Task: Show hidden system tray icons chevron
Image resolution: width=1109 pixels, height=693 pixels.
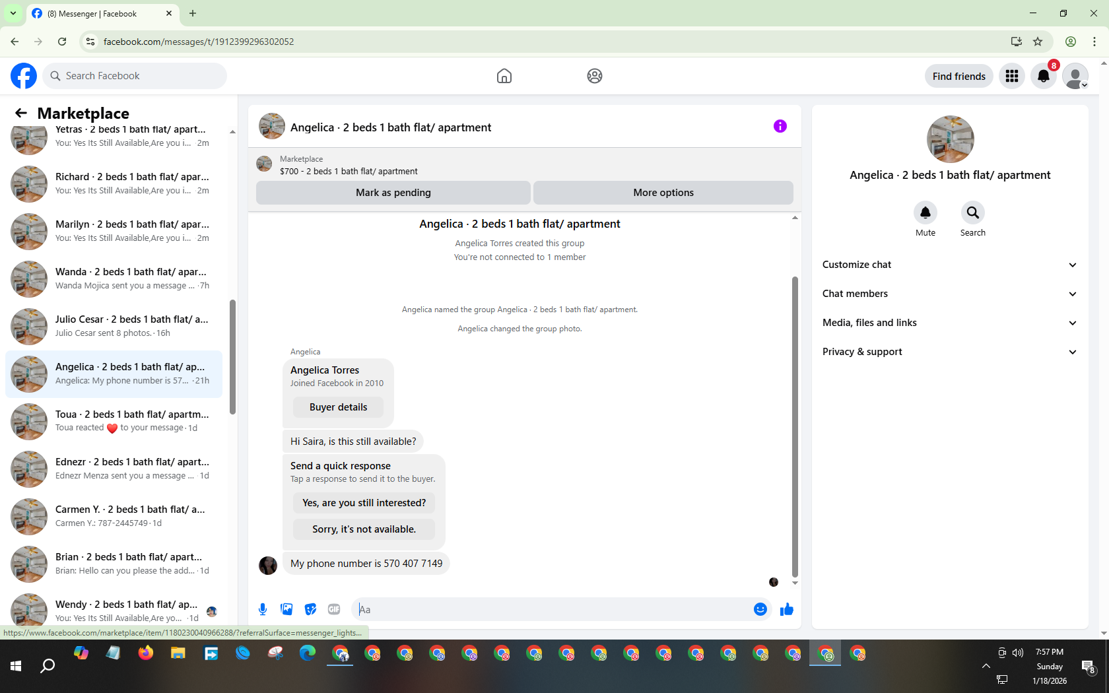Action: pyautogui.click(x=986, y=666)
